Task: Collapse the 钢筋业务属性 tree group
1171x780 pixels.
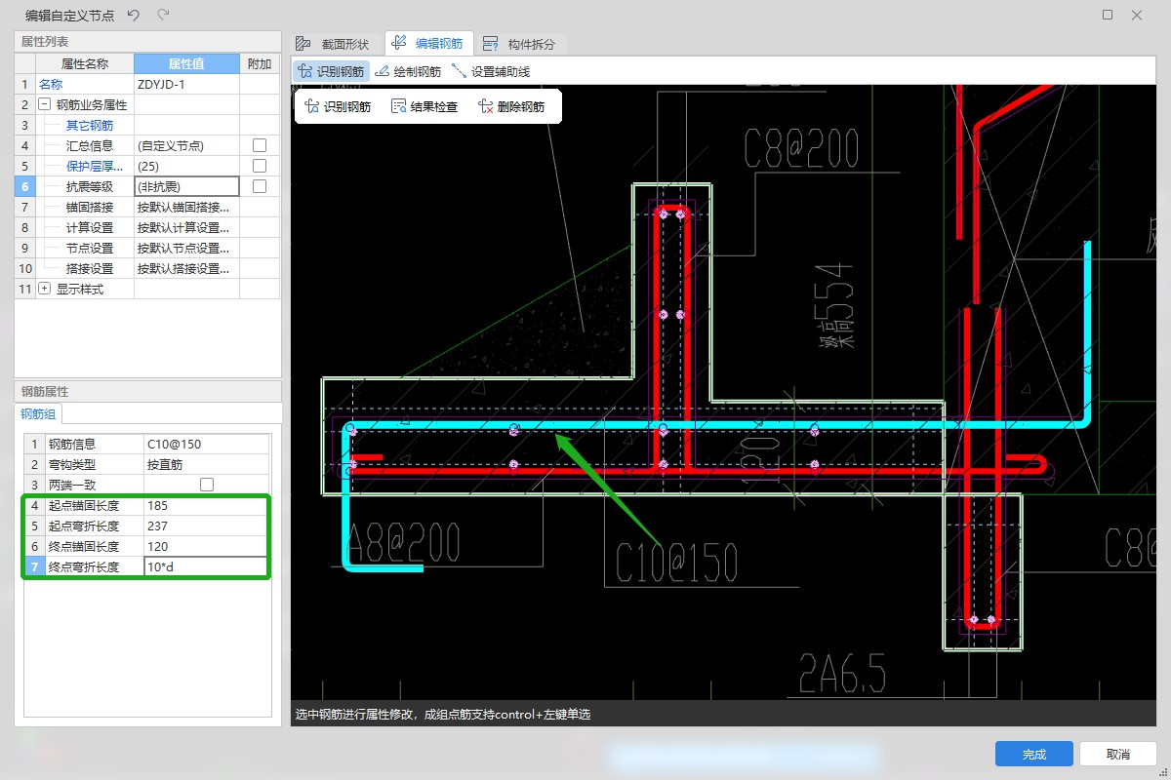Action: tap(44, 104)
